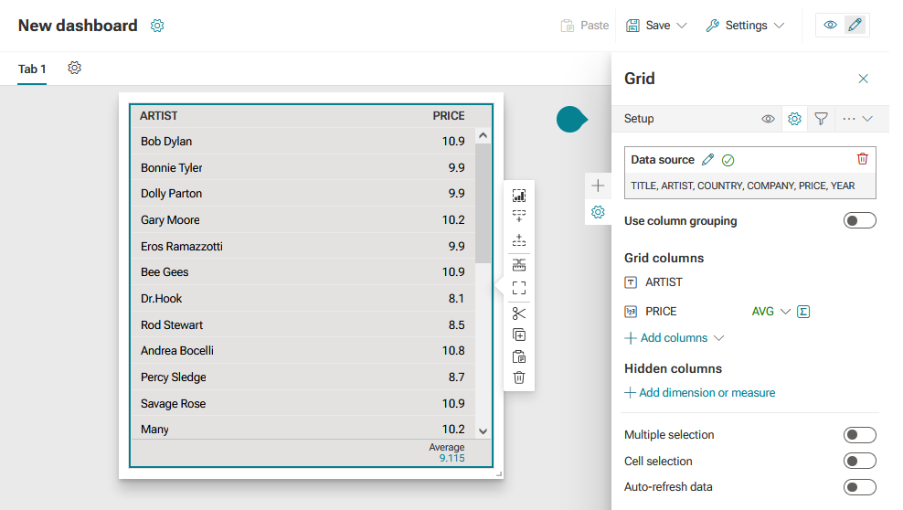Click the gear icon on the side tab below the plus
Viewport: 903px width, 510px height.
click(x=598, y=212)
